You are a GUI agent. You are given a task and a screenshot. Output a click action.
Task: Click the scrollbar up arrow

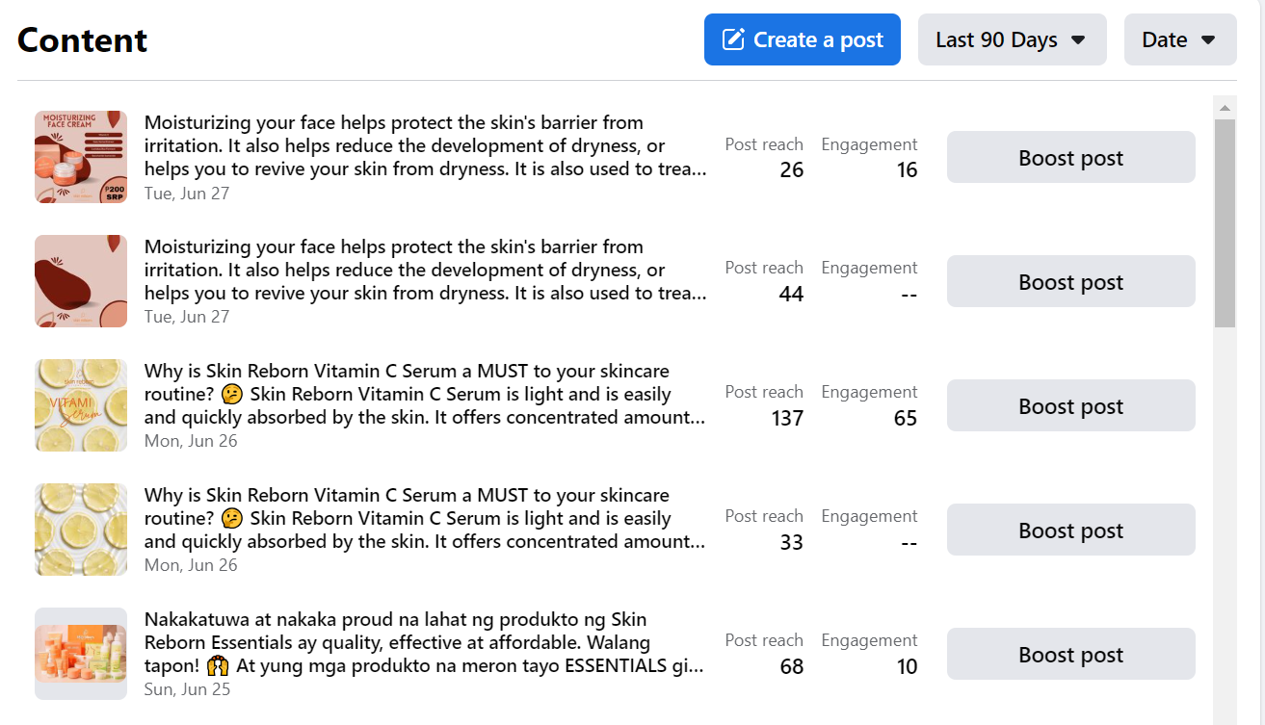[x=1225, y=107]
